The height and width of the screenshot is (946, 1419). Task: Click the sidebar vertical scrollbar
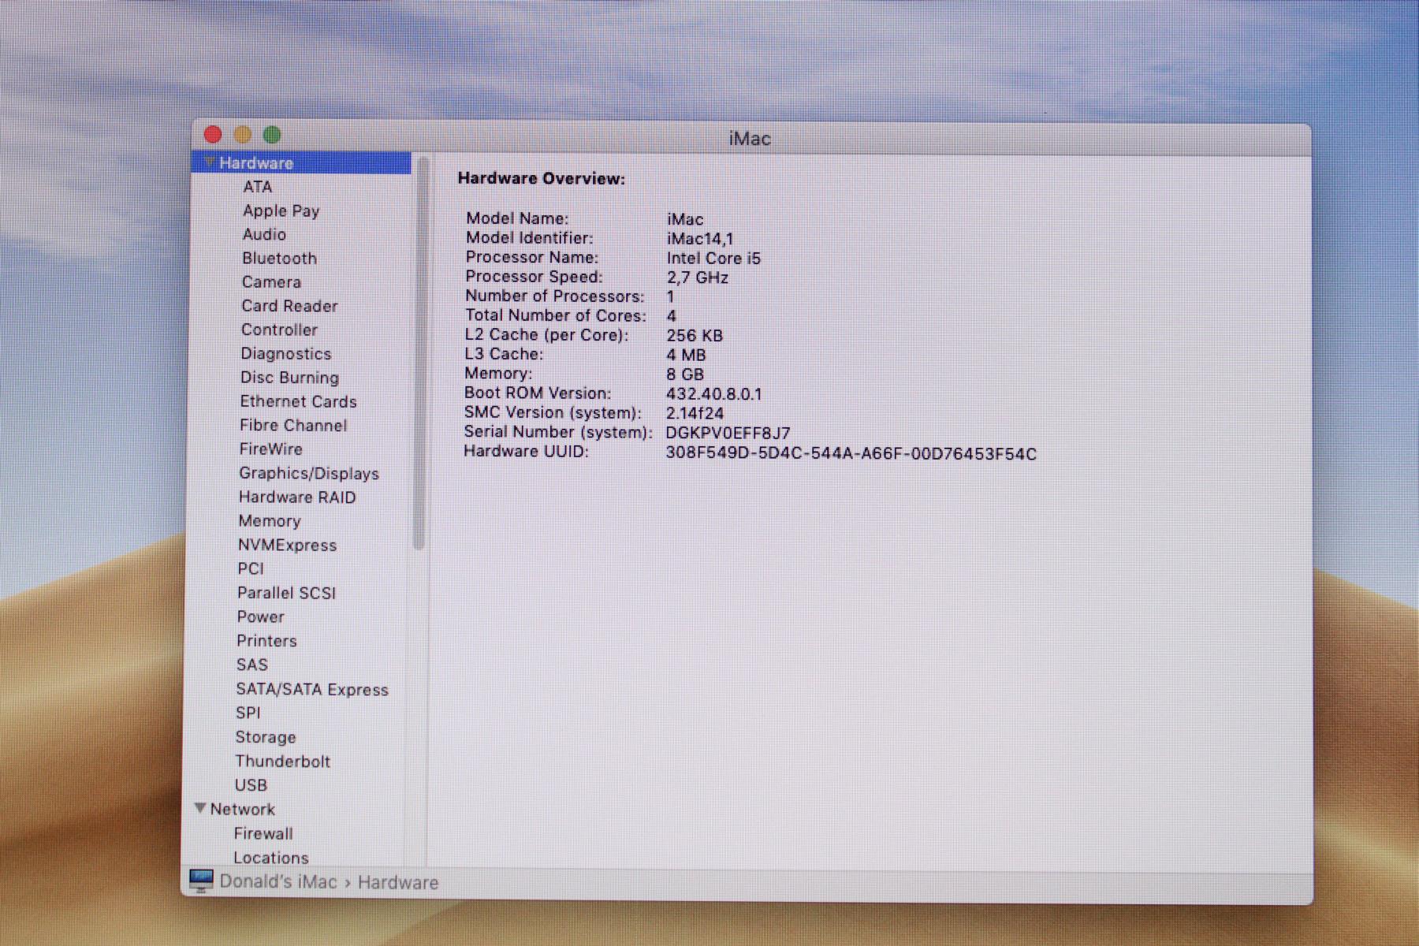point(420,352)
